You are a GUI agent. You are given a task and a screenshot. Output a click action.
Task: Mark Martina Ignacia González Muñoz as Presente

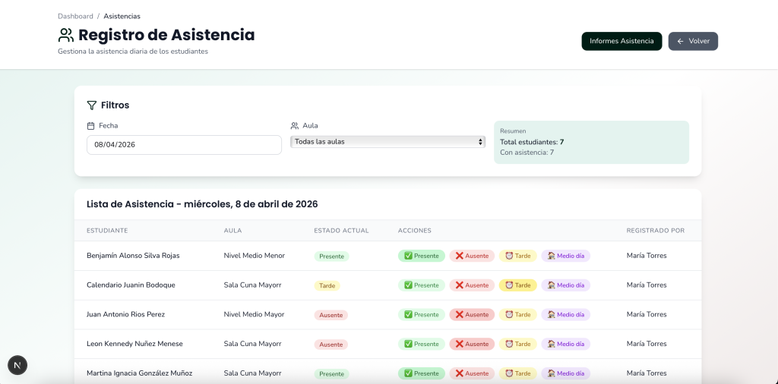click(x=422, y=373)
